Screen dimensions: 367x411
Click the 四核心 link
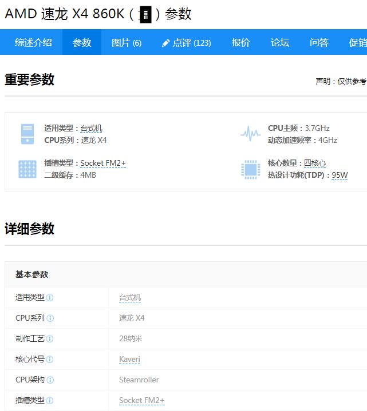[315, 163]
